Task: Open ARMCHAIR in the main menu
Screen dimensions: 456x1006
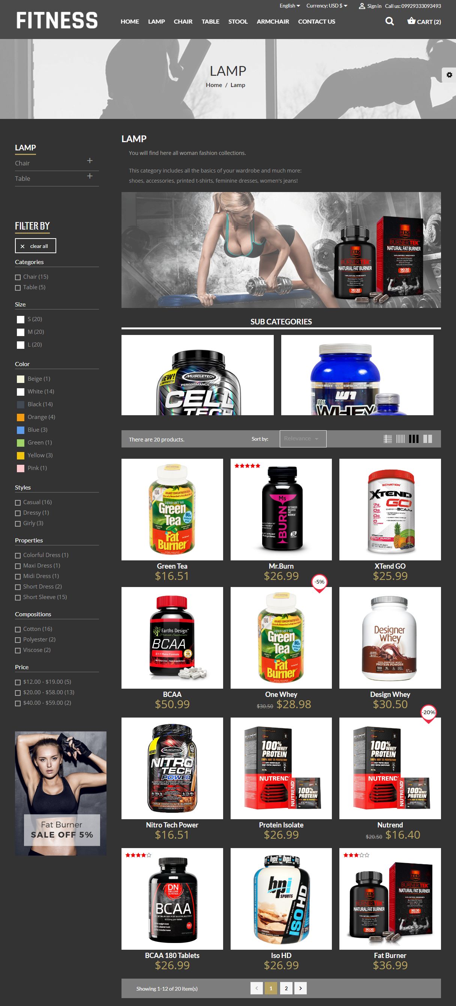Action: click(273, 21)
